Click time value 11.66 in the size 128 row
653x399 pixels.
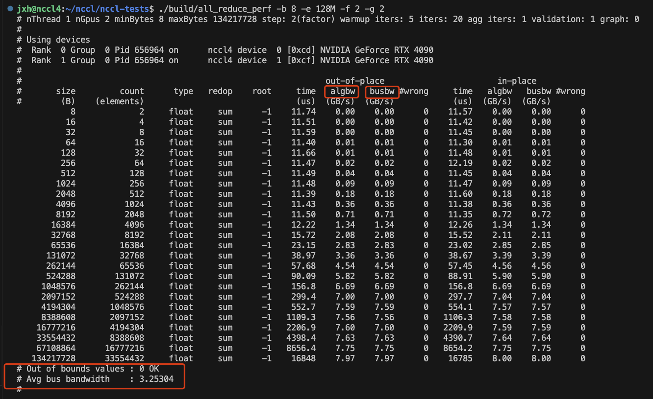click(303, 153)
